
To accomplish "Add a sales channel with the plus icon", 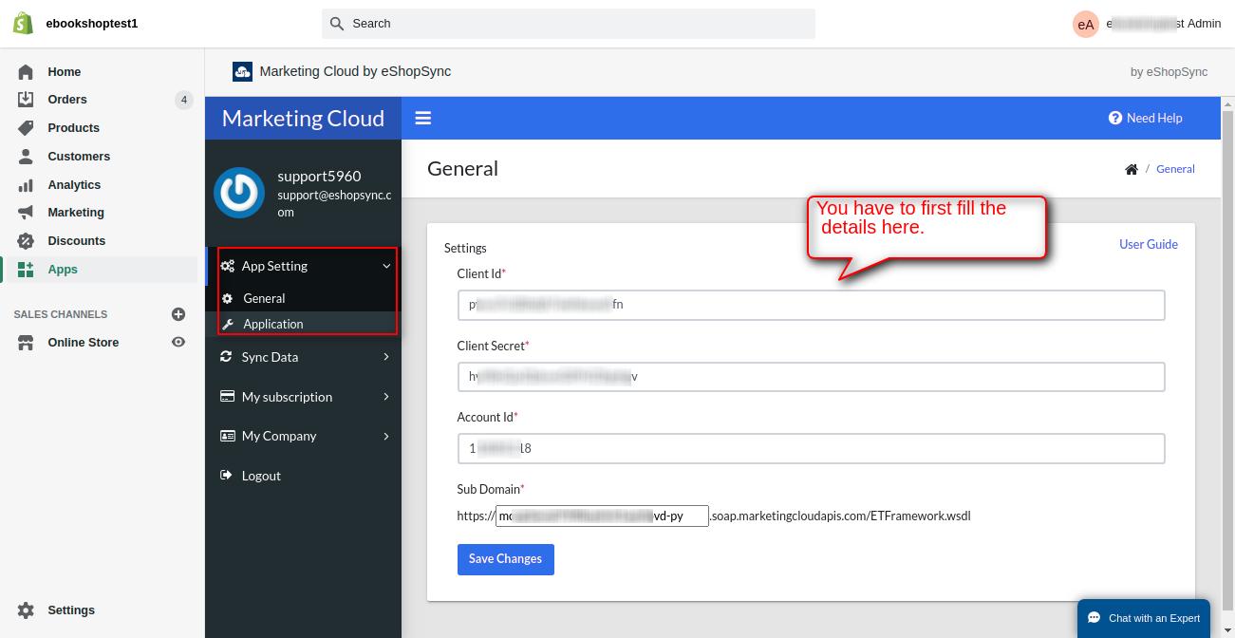I will [x=178, y=313].
